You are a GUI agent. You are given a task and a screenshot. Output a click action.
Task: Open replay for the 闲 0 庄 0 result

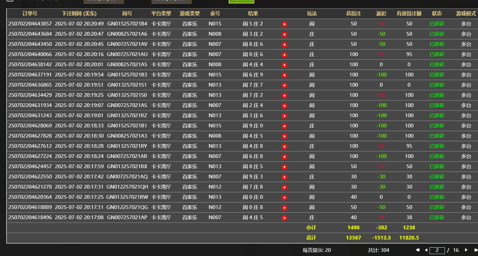(284, 197)
